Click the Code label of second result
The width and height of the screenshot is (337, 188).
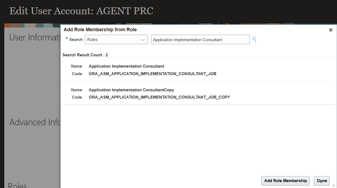pos(77,97)
